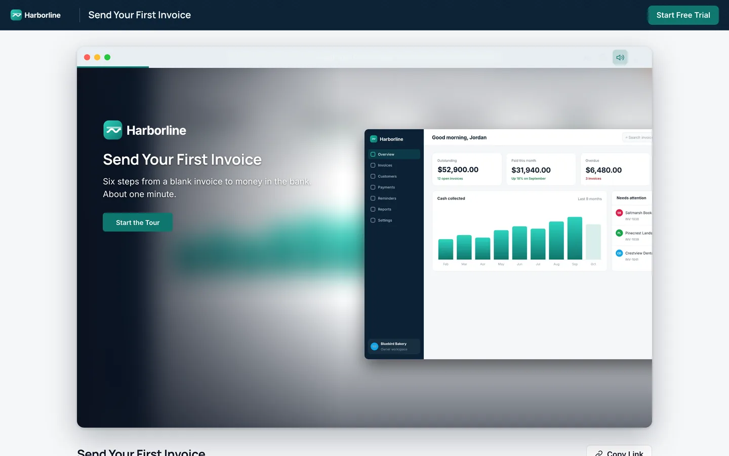
Task: Click the 'Needs attention' panel heading
Action: point(631,198)
